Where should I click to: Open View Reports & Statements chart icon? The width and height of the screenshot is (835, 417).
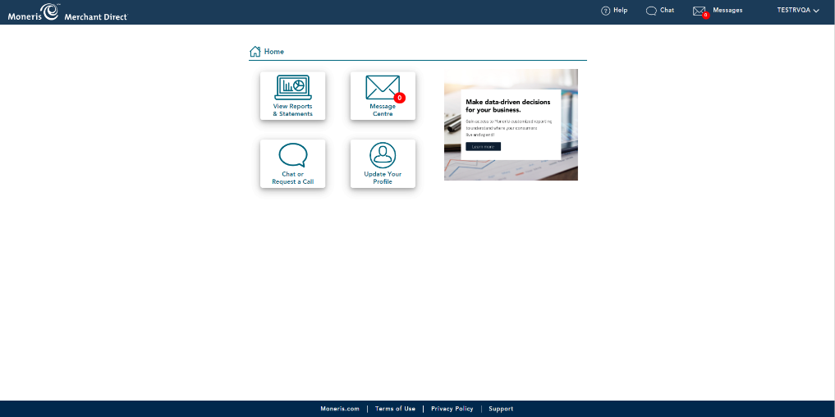(292, 87)
